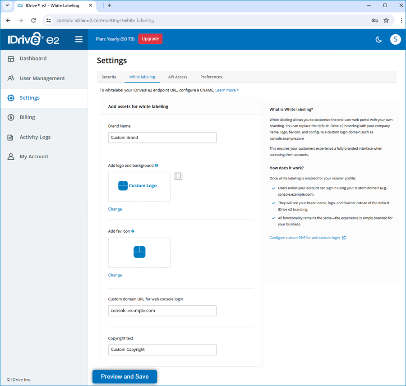Switch to the API Access tab
The height and width of the screenshot is (386, 406).
pyautogui.click(x=178, y=77)
